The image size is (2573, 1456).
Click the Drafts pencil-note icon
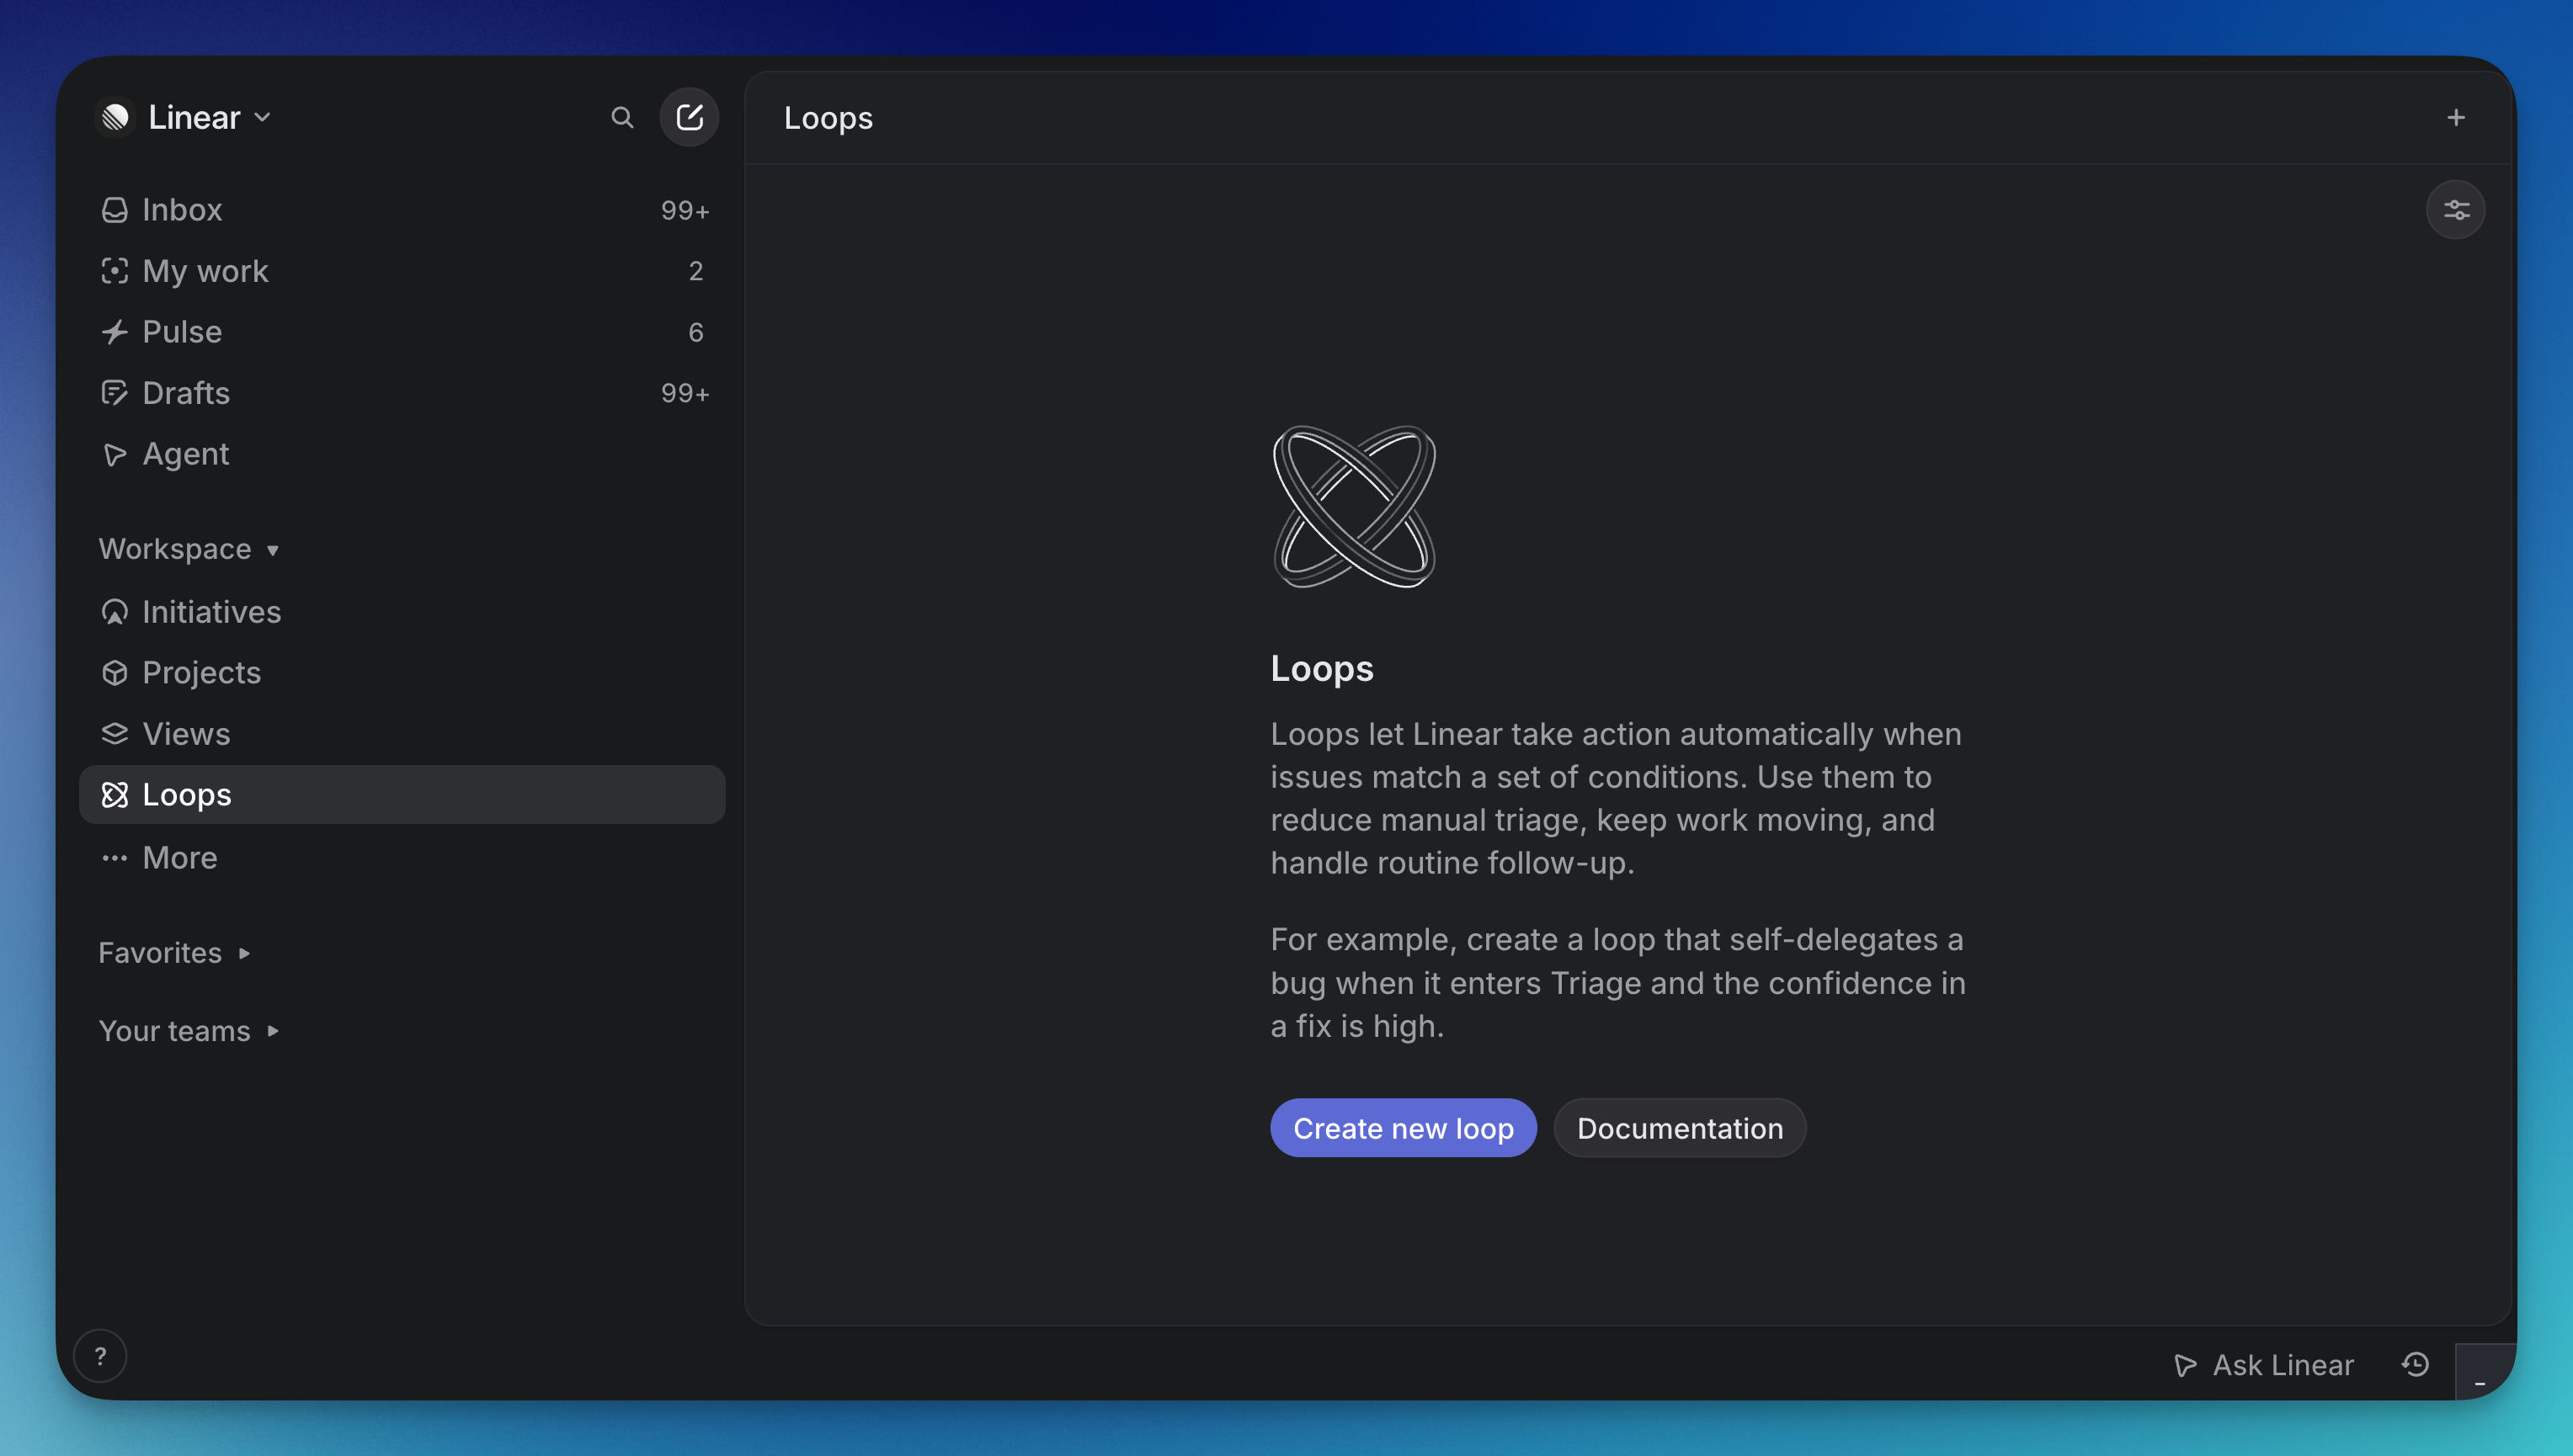[115, 393]
